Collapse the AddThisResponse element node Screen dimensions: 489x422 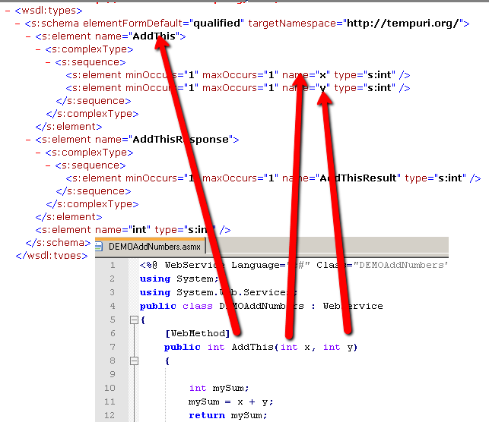click(28, 140)
